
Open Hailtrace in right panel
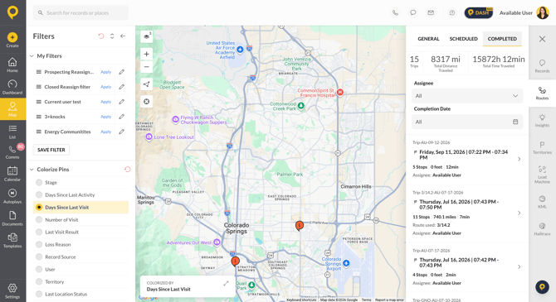click(542, 229)
